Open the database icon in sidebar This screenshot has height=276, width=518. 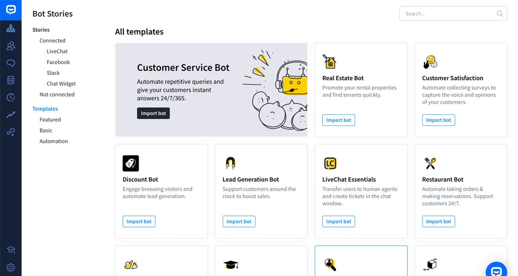coord(11,80)
